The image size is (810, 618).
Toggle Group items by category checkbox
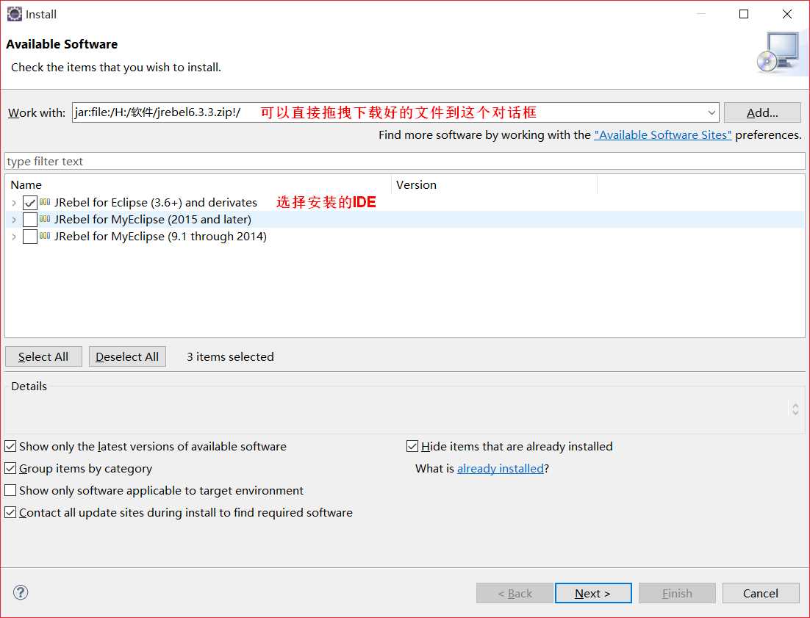[10, 468]
